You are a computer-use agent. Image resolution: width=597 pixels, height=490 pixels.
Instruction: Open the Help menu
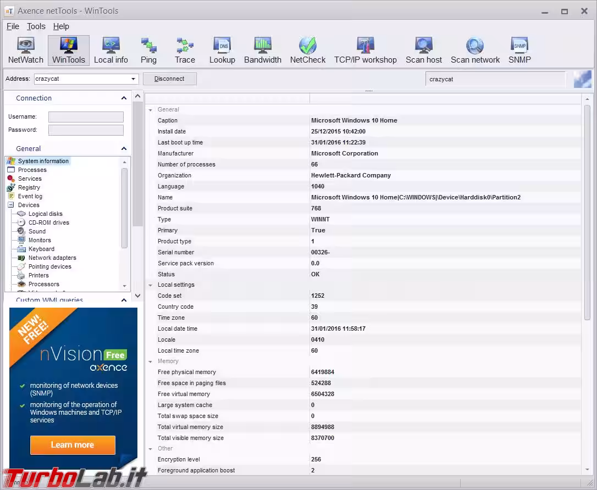(61, 26)
